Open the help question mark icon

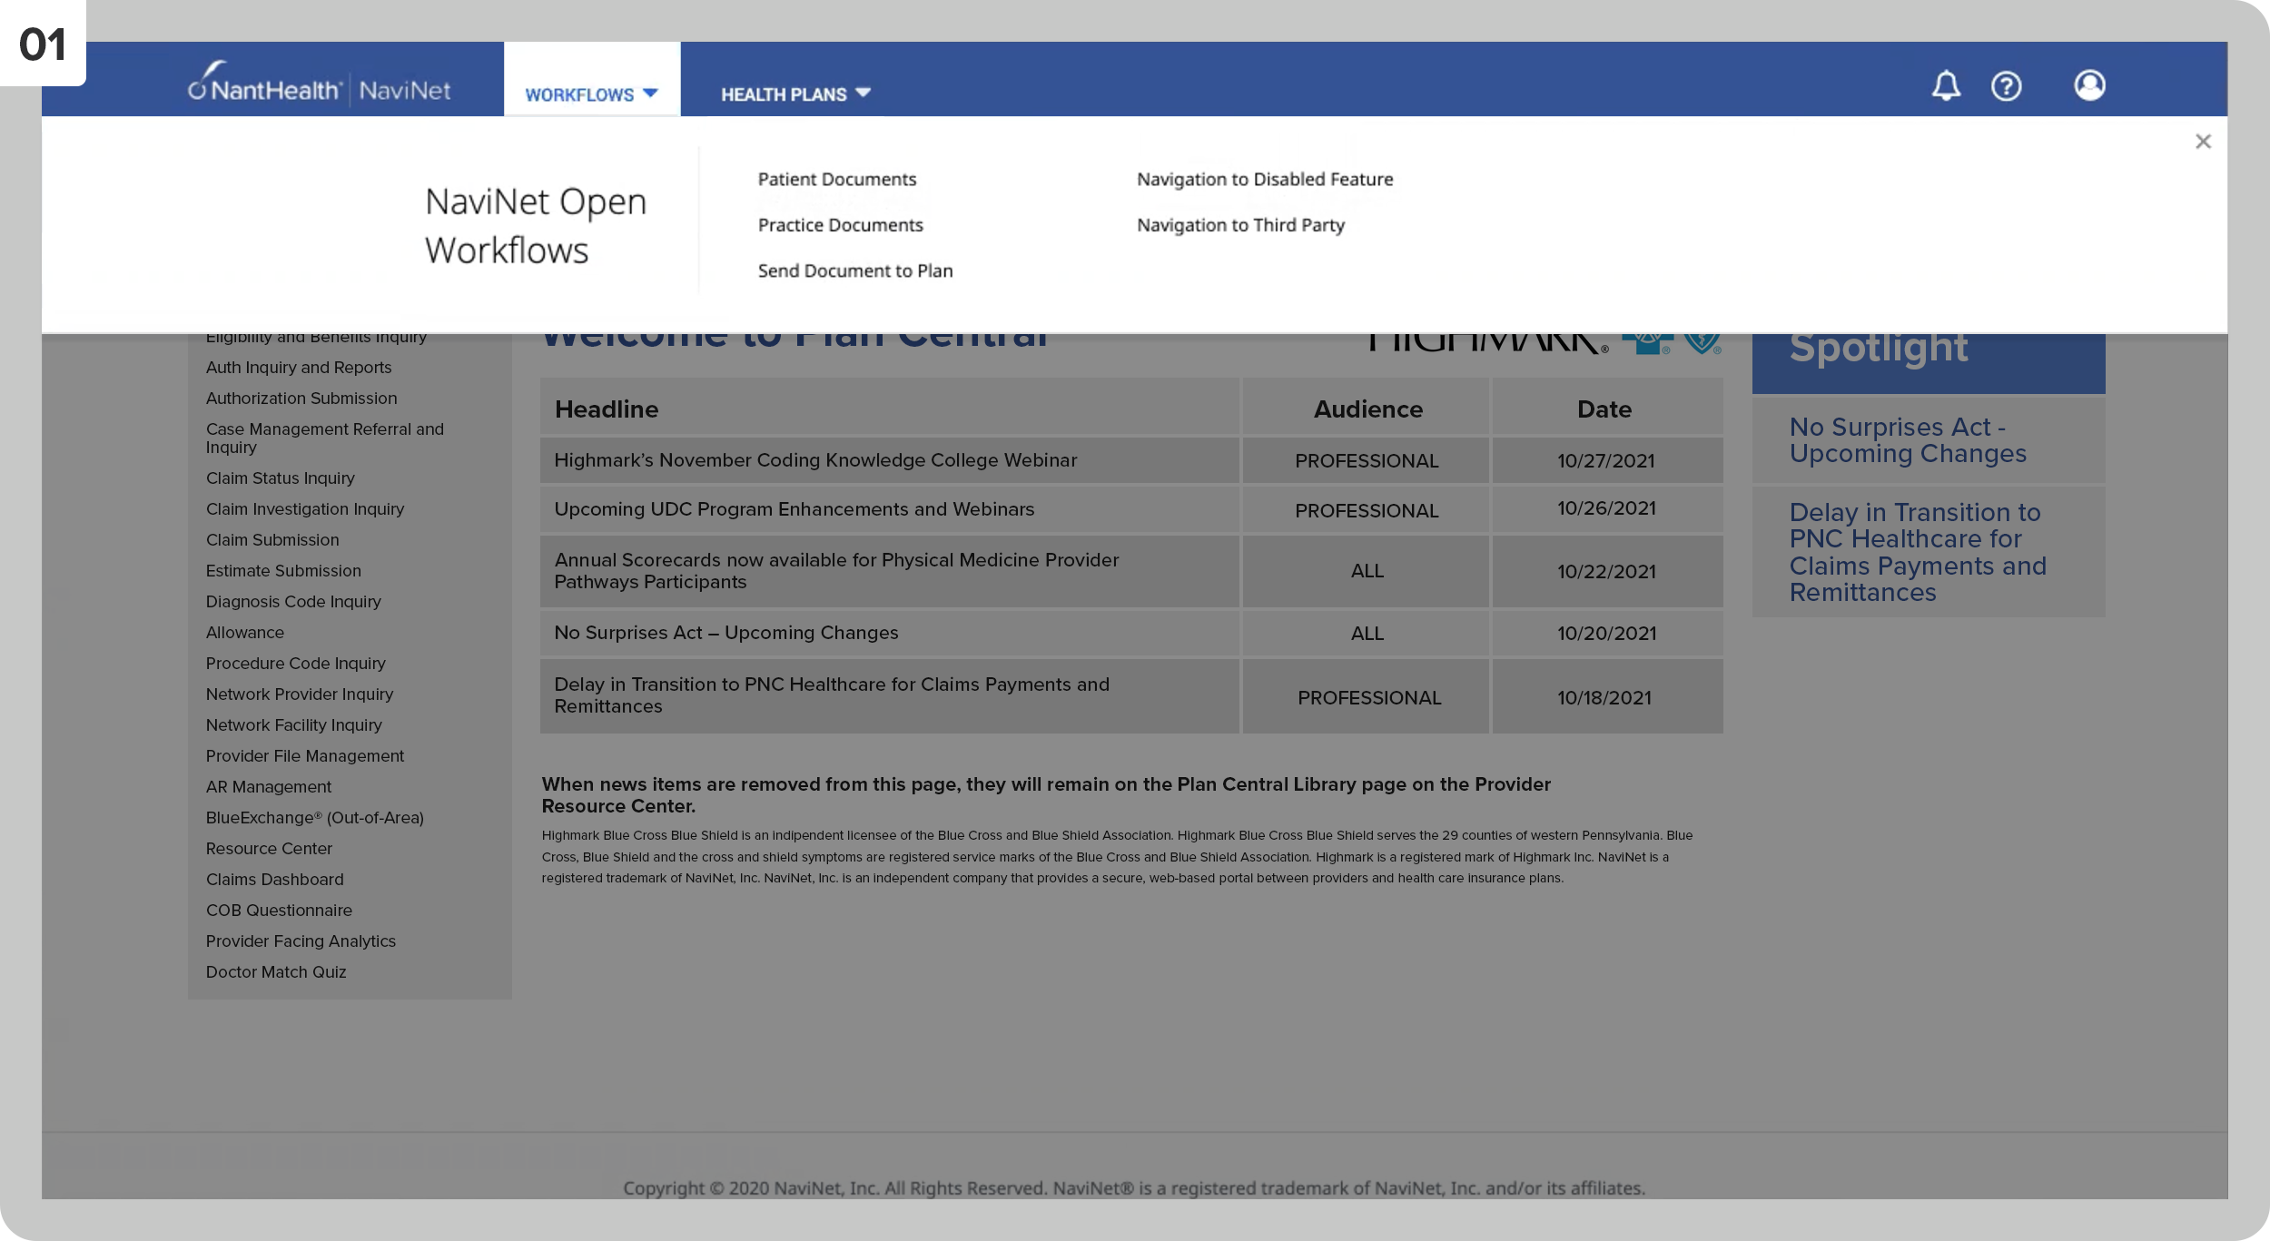[x=2006, y=86]
